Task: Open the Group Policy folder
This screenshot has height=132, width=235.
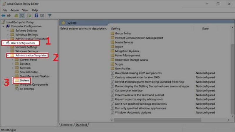Action: pyautogui.click(x=123, y=33)
